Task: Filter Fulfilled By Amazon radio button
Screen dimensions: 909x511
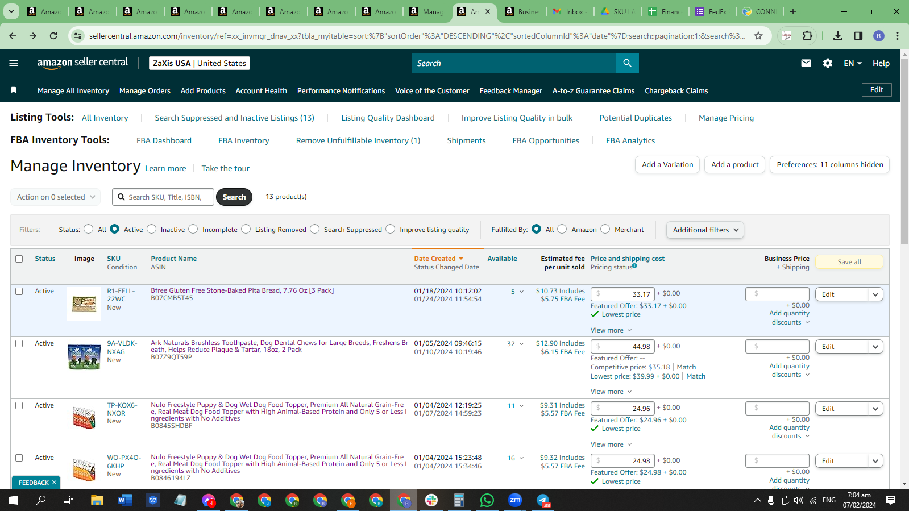Action: (562, 229)
